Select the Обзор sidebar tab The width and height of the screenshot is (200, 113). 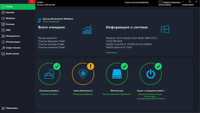click(x=17, y=6)
